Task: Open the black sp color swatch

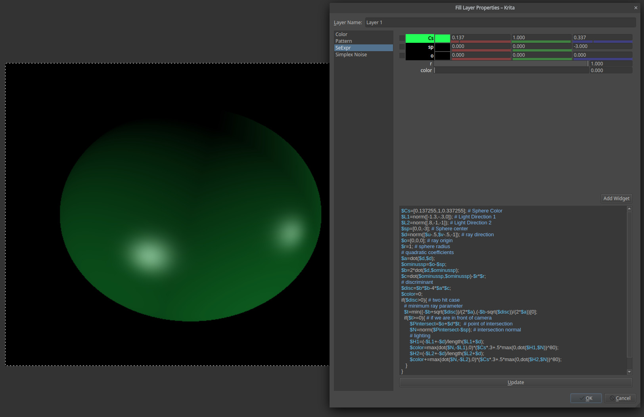Action: [442, 47]
